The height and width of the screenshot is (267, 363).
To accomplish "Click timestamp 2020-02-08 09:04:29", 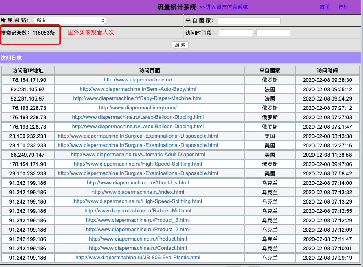I will click(327, 98).
